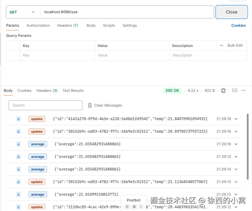Image resolution: width=252 pixels, height=211 pixels.
Task: Click the incoming arrow icon of average 21:39:16 row
Action: tap(18, 144)
